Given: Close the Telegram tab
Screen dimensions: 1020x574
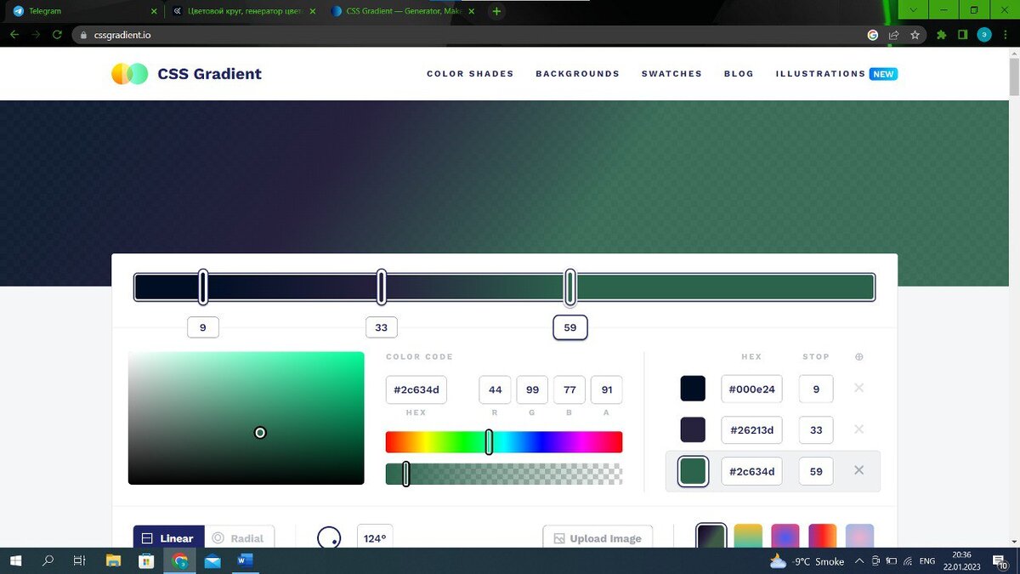Looking at the screenshot, I should [154, 11].
